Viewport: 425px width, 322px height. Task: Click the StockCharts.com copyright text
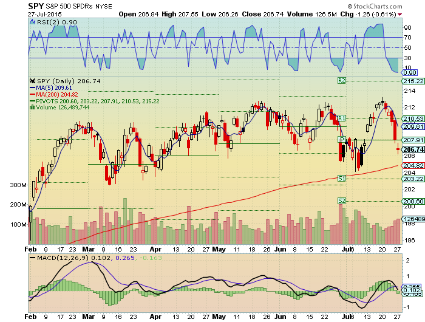pyautogui.click(x=375, y=6)
